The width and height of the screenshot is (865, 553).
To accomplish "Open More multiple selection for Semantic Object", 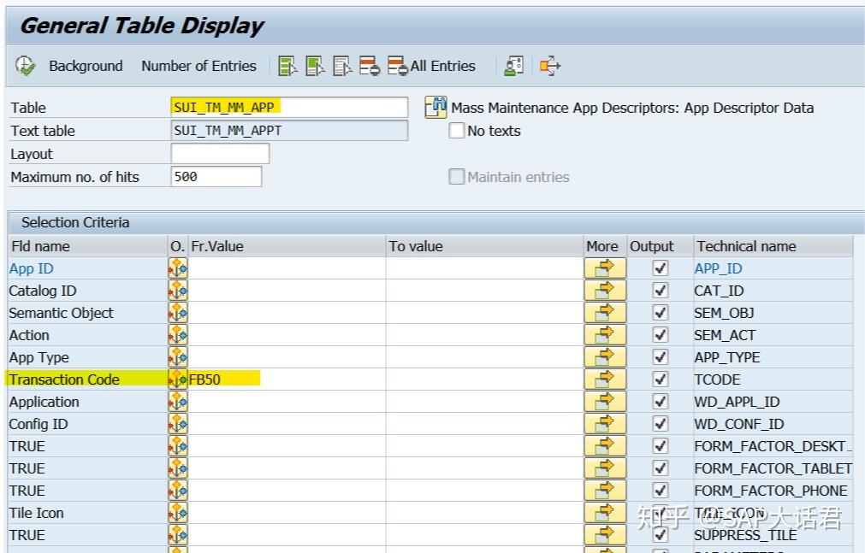I will pos(605,313).
